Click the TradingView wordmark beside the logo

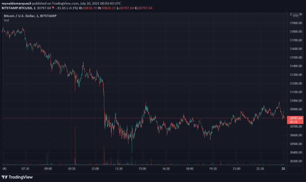pyautogui.click(x=20, y=177)
